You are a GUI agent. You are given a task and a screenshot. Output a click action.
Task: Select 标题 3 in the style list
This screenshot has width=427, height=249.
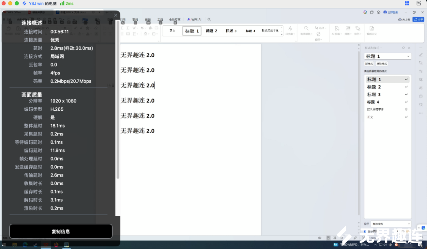(388, 94)
